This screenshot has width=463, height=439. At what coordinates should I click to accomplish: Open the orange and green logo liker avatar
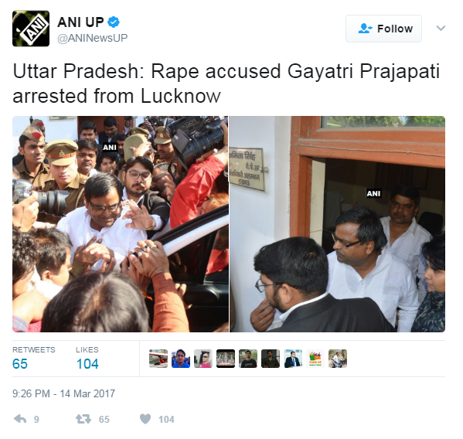click(x=315, y=359)
